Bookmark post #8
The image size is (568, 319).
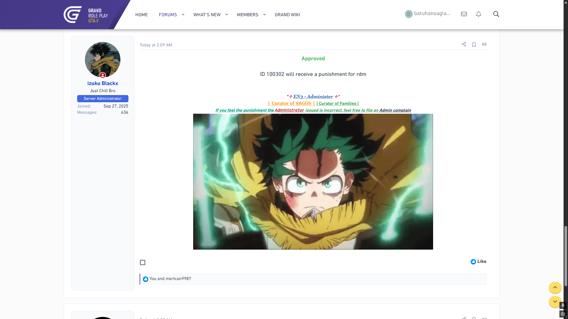point(474,45)
